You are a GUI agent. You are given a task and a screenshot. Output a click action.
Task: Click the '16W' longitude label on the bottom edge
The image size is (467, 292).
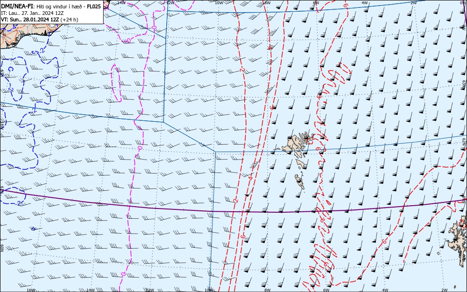coord(31,290)
